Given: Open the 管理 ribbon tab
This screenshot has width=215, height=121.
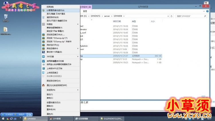Looking at the screenshot, I should 85,11.
